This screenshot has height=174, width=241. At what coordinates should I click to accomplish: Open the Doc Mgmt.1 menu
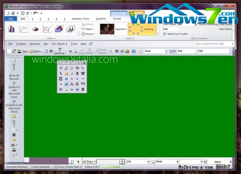[x=60, y=44]
